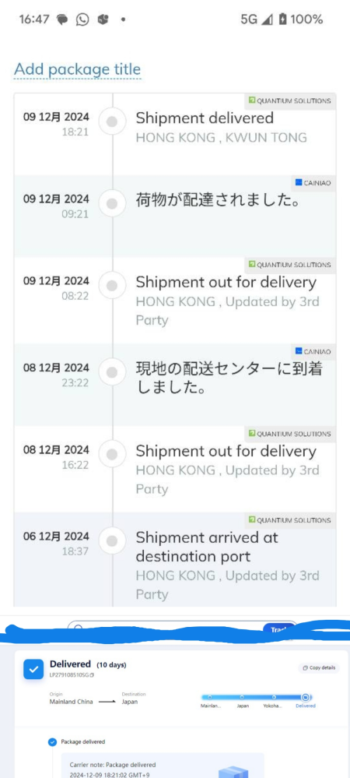Click the blue Delivered checkmark icon
The width and height of the screenshot is (350, 778).
(33, 669)
